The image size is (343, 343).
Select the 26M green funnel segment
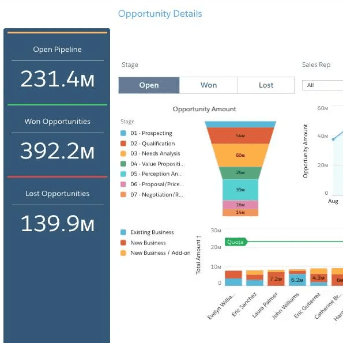(240, 173)
